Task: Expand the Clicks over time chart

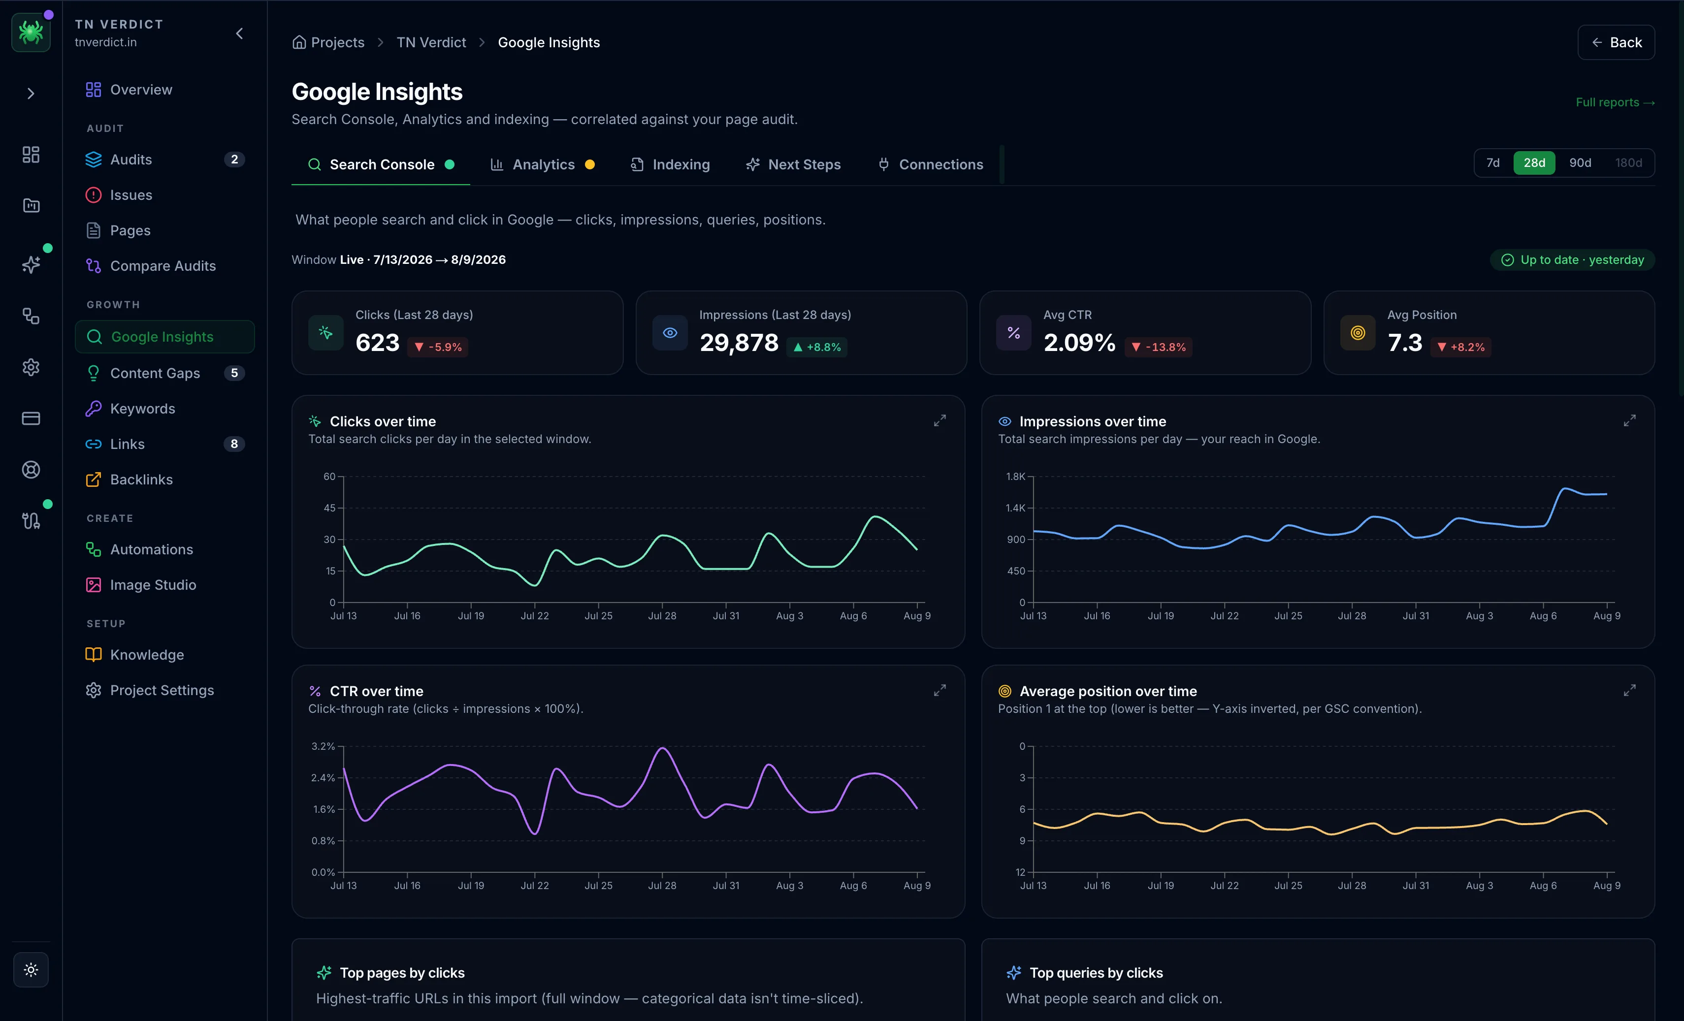Action: coord(939,421)
